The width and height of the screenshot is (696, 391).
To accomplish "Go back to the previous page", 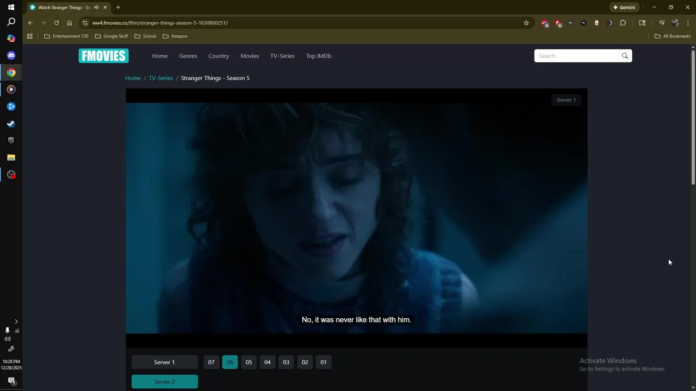I will [30, 23].
